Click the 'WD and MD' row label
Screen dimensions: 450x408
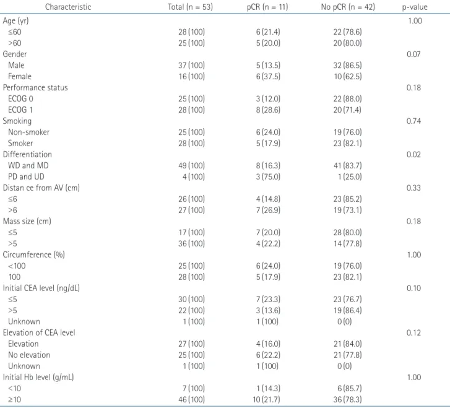(x=28, y=165)
